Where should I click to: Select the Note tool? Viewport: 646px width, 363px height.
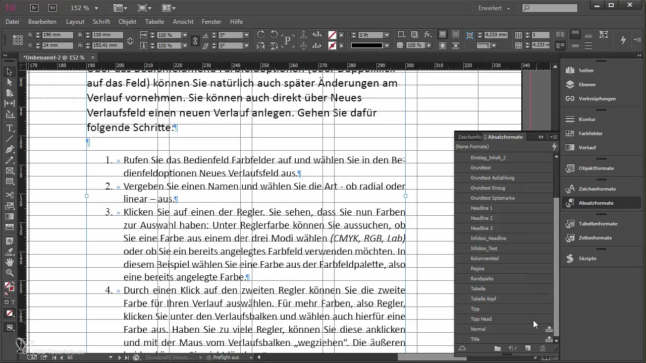tap(9, 241)
